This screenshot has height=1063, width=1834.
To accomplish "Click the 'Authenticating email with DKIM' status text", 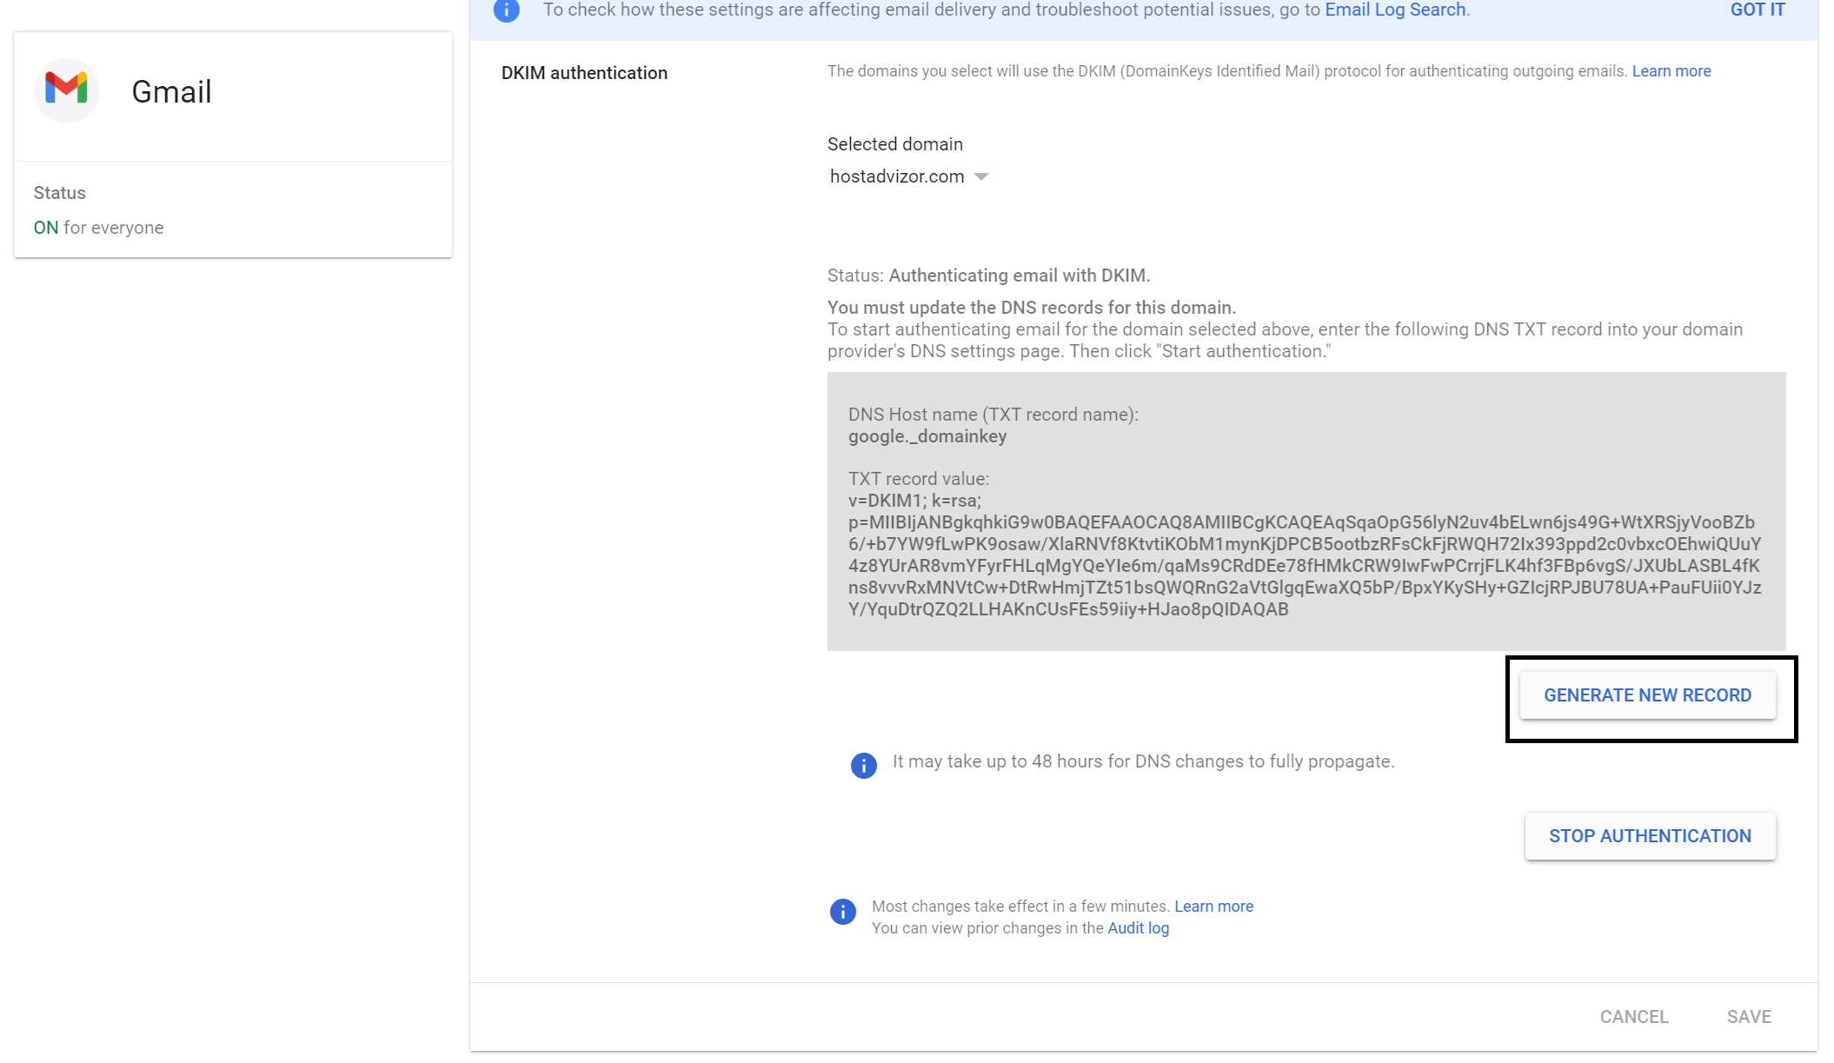I will coord(1019,276).
